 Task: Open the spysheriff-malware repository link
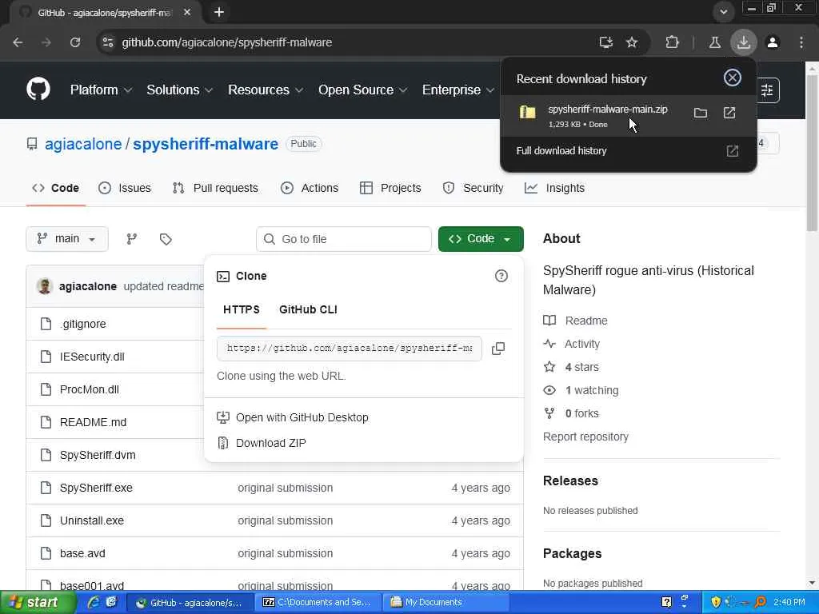206,144
